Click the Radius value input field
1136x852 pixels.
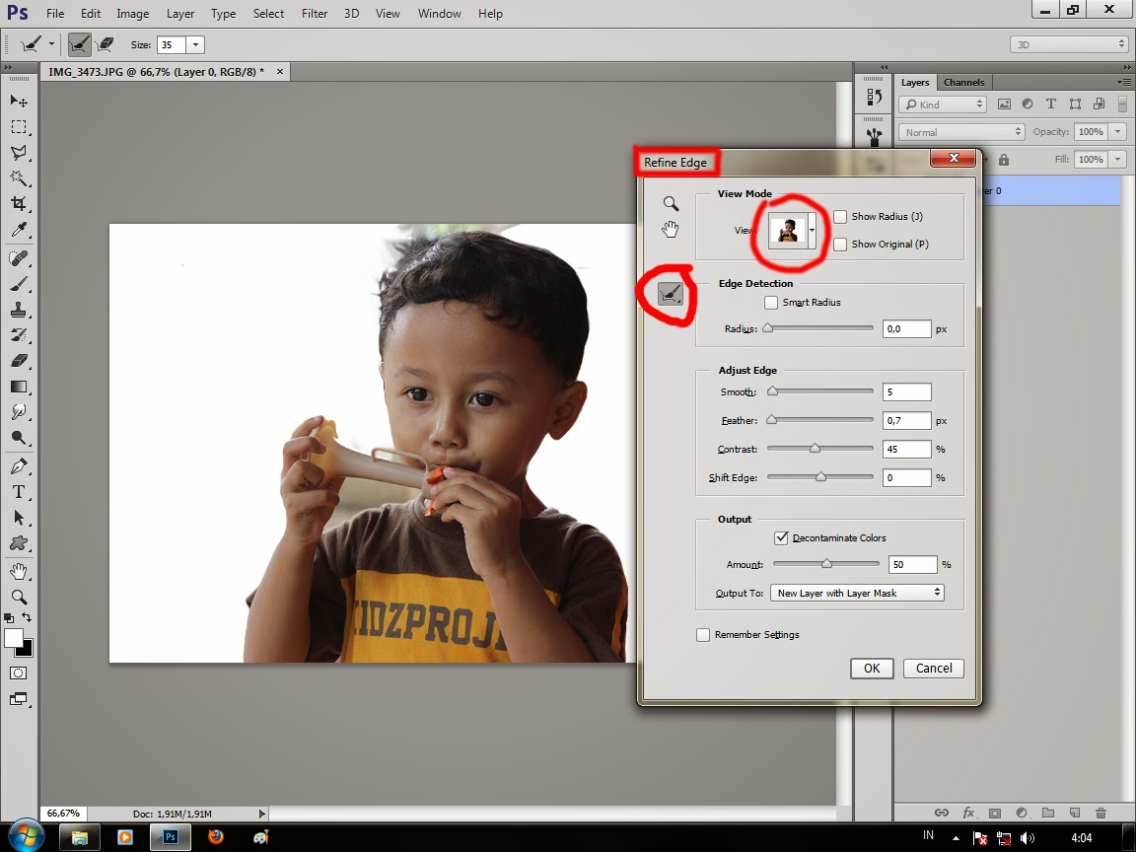pyautogui.click(x=906, y=329)
